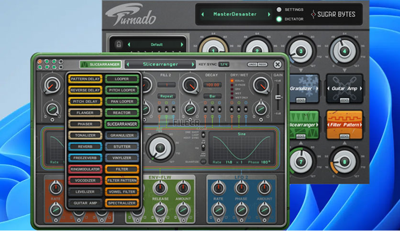Viewport: 400px width, 231px height.
Task: Click EDIT under the Guitar Amp slot
Action: 344,100
